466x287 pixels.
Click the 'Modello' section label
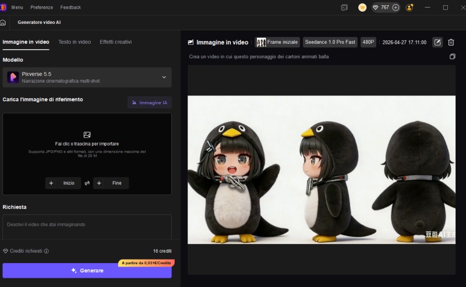click(13, 60)
